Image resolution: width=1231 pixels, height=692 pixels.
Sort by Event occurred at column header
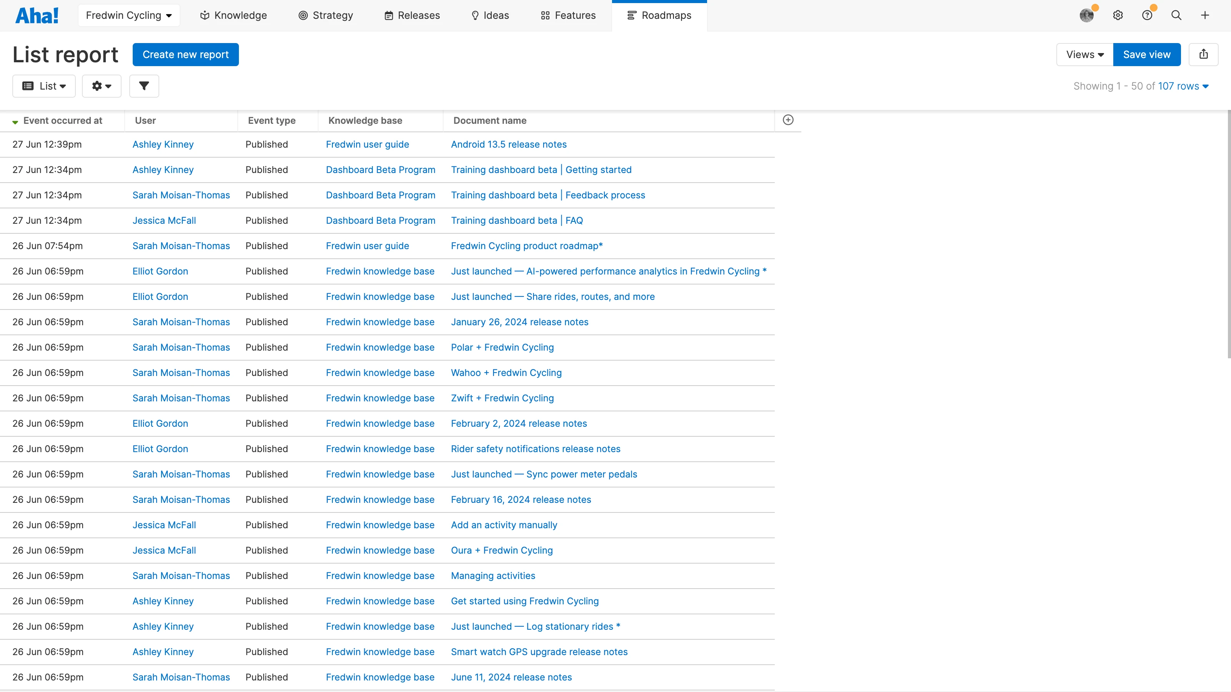tap(63, 120)
